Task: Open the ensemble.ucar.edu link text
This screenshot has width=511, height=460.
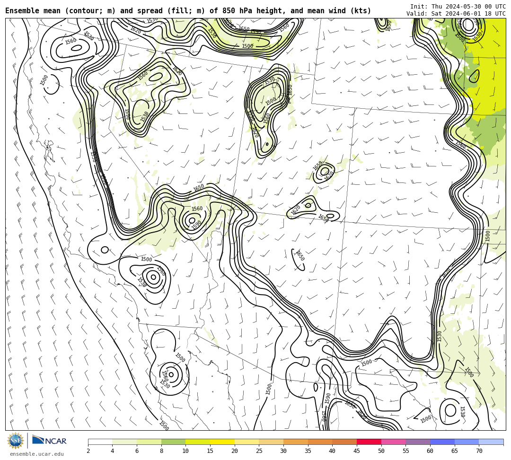Action: click(x=37, y=454)
